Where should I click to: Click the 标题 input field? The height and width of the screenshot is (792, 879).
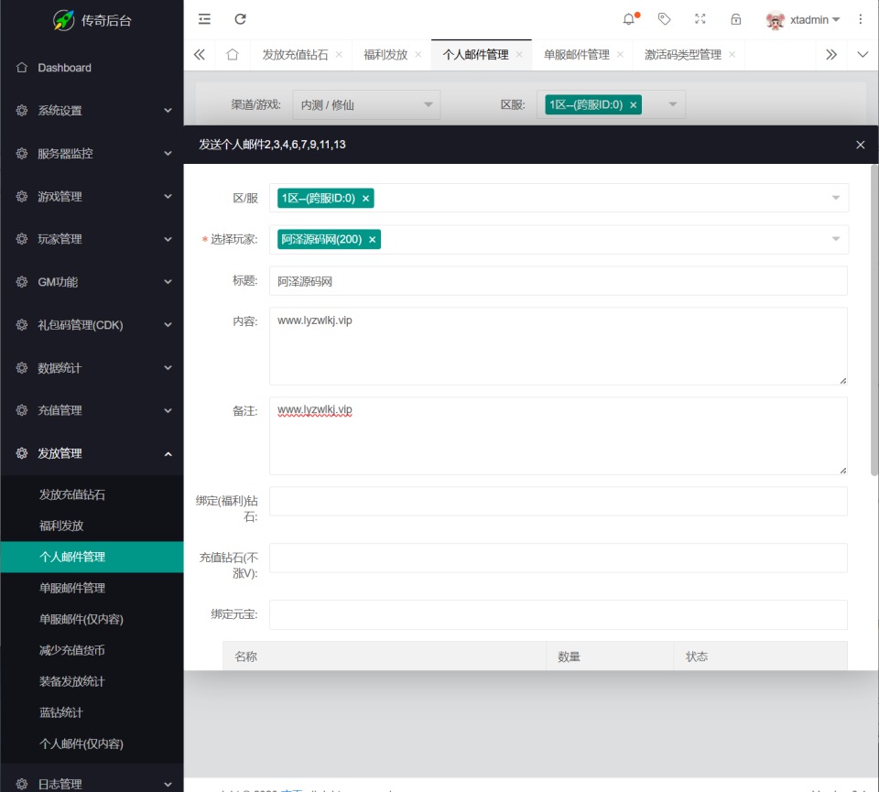(559, 281)
